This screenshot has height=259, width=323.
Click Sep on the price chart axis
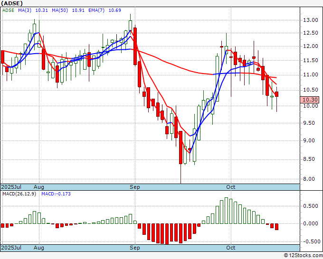pos(135,187)
